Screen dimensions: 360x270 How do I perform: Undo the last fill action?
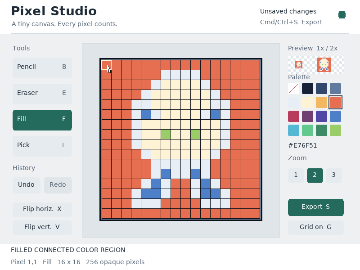(27, 185)
